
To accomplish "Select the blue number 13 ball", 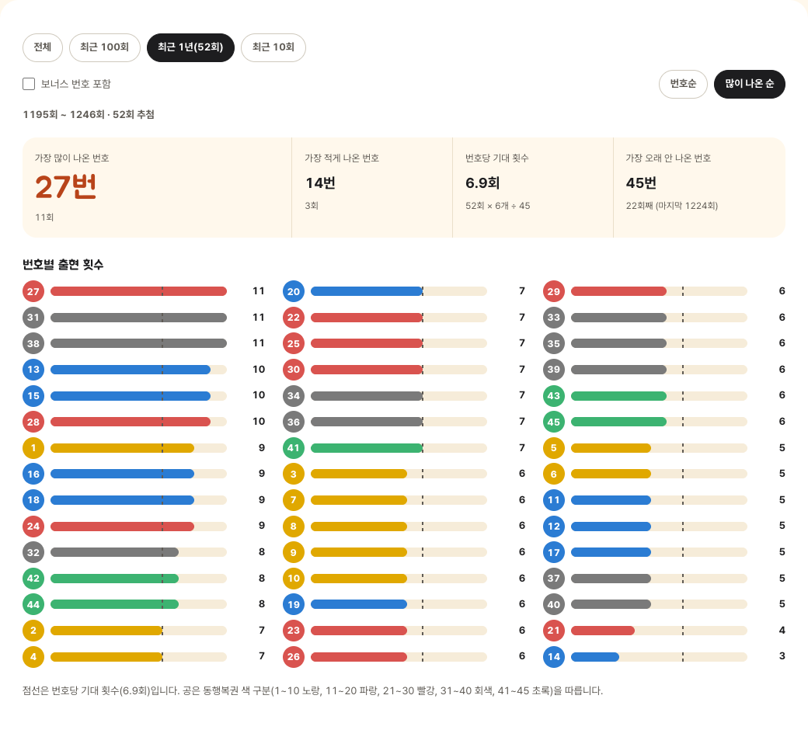I will tap(33, 370).
